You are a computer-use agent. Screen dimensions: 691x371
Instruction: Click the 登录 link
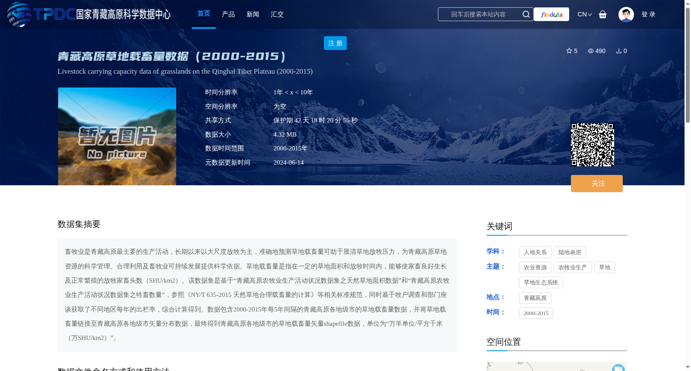click(648, 14)
